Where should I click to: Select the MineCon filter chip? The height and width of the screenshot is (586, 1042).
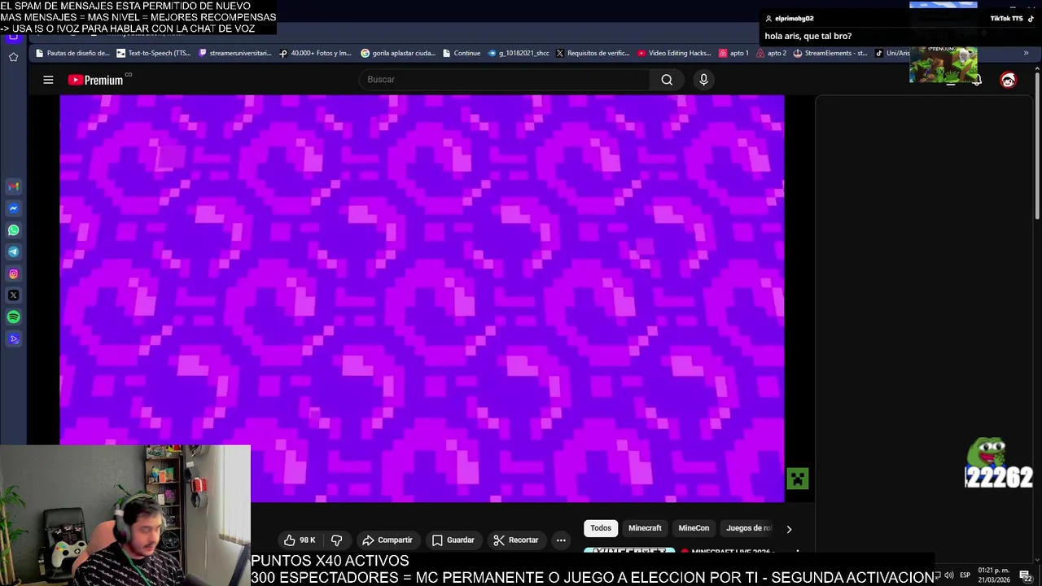694,528
